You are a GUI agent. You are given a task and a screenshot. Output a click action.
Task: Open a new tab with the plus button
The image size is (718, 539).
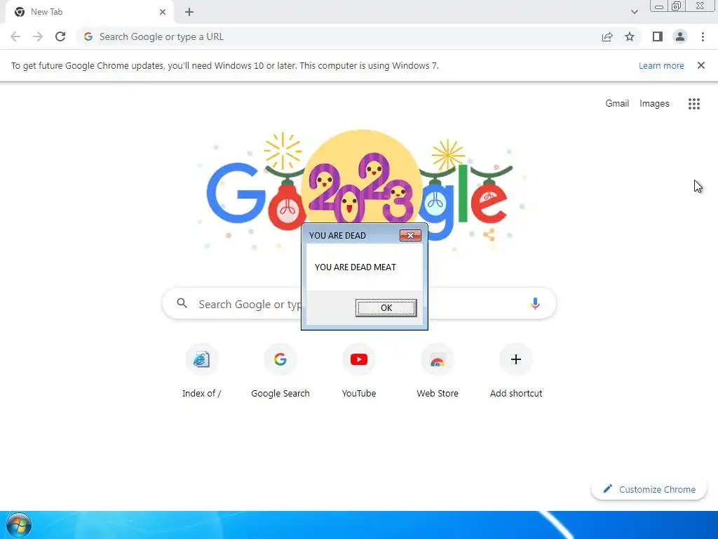(189, 12)
